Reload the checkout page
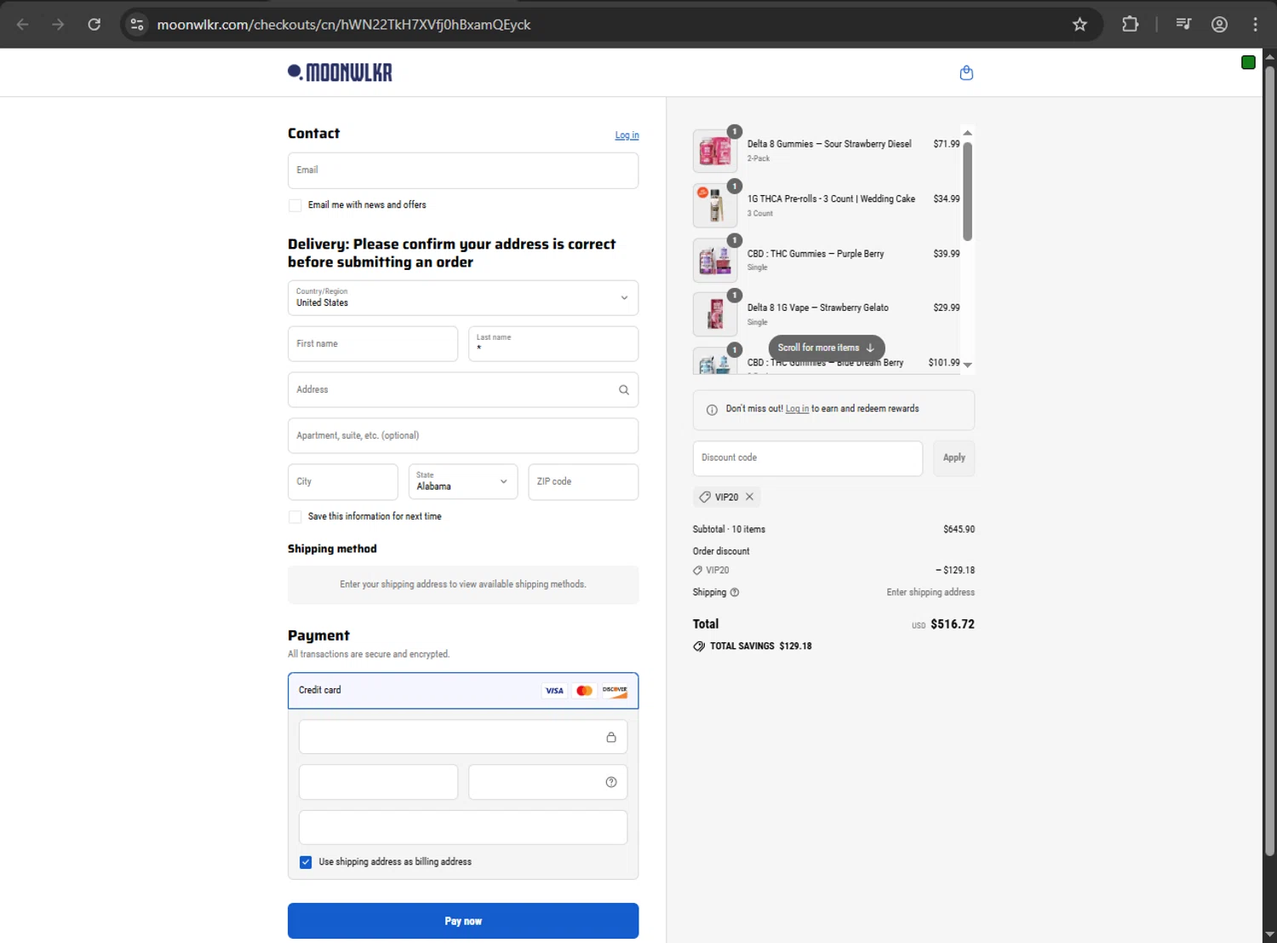Image resolution: width=1277 pixels, height=943 pixels. click(94, 25)
